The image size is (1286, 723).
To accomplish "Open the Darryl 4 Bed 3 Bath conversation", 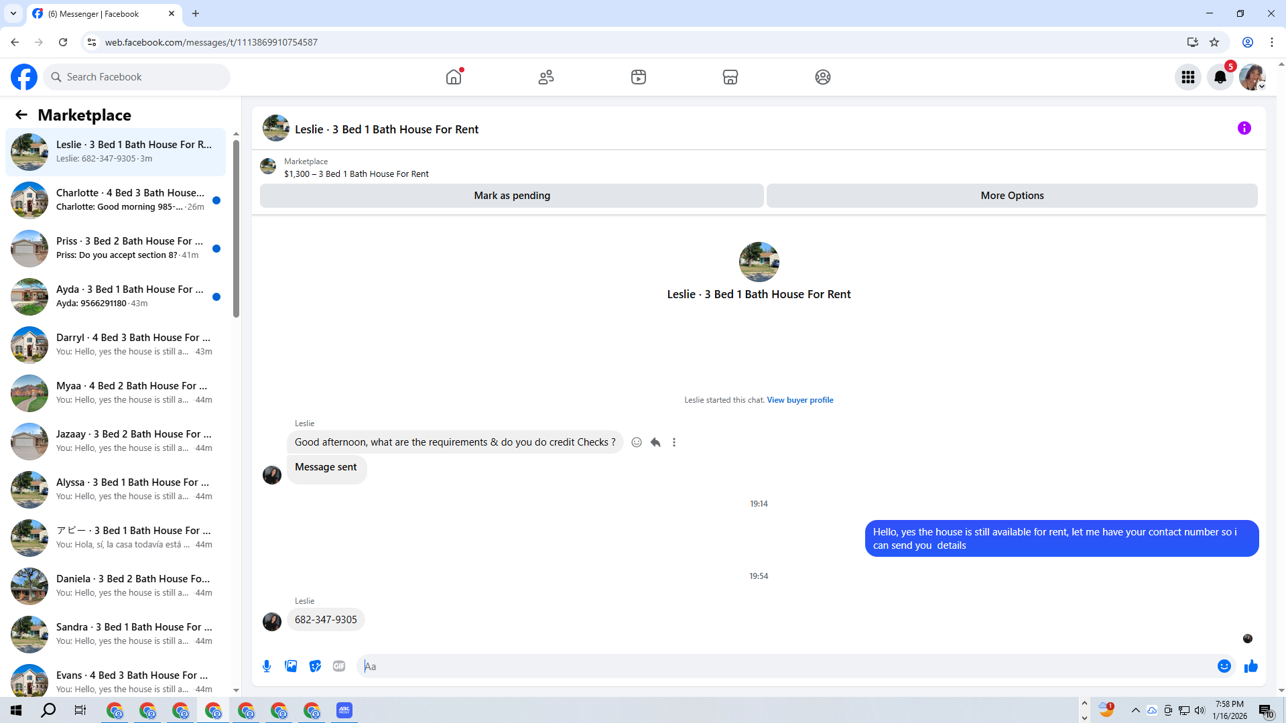I will pyautogui.click(x=116, y=344).
